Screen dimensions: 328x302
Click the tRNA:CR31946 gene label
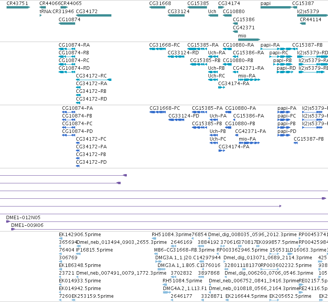[x=57, y=11]
